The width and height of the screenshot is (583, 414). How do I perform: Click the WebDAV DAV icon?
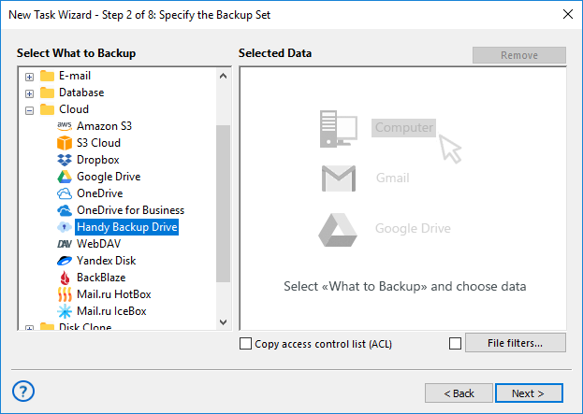coord(65,244)
